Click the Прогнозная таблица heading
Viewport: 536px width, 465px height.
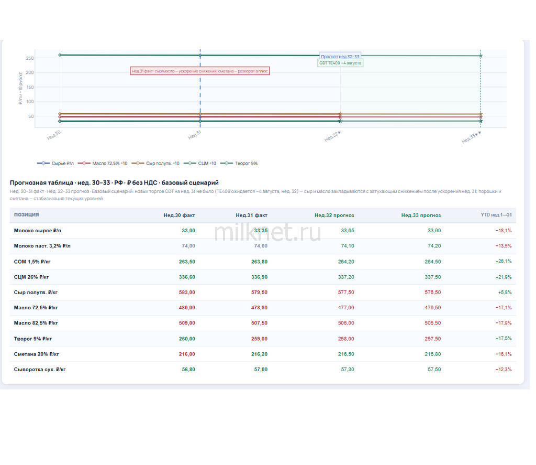pyautogui.click(x=114, y=183)
